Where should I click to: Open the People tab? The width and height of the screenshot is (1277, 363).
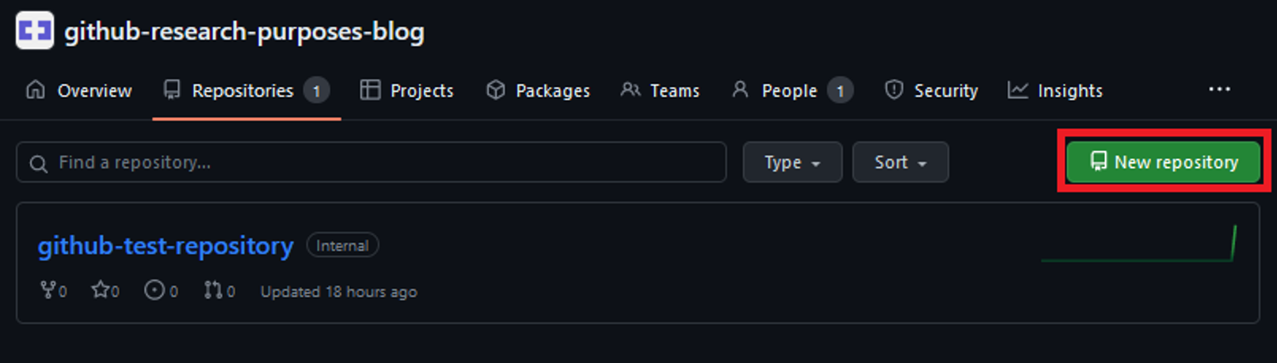point(791,91)
